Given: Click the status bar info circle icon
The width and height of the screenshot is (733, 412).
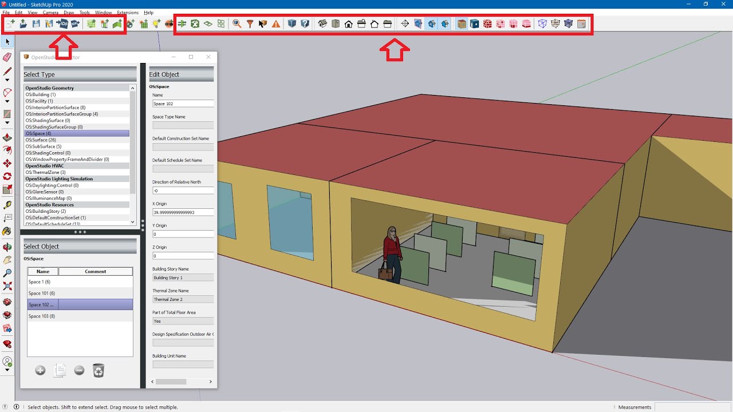Looking at the screenshot, I should (16, 407).
